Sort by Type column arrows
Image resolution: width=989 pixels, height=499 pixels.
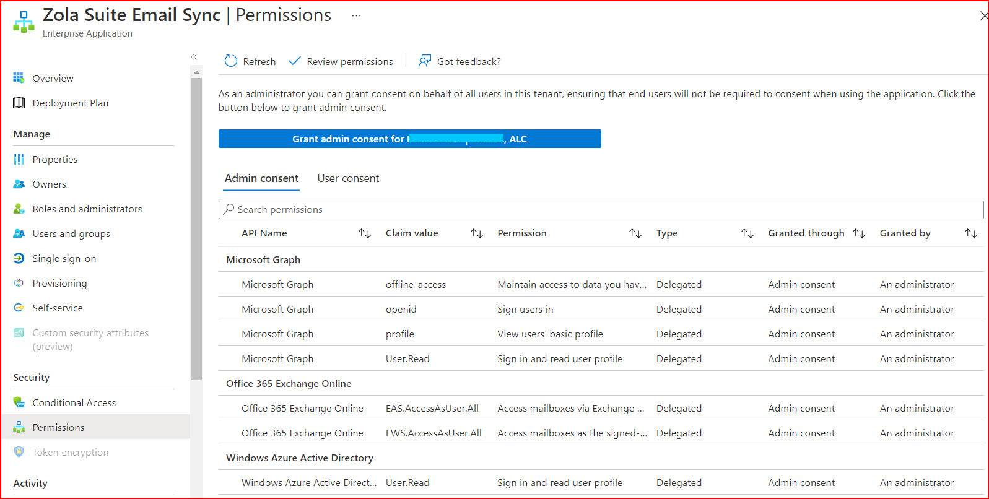[747, 233]
